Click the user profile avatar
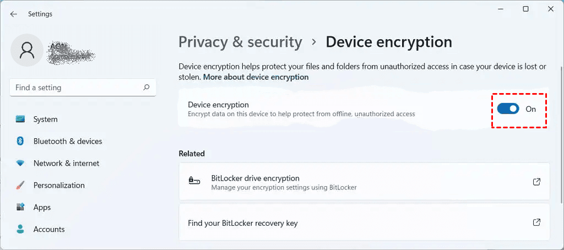This screenshot has height=250, width=564. tap(26, 51)
